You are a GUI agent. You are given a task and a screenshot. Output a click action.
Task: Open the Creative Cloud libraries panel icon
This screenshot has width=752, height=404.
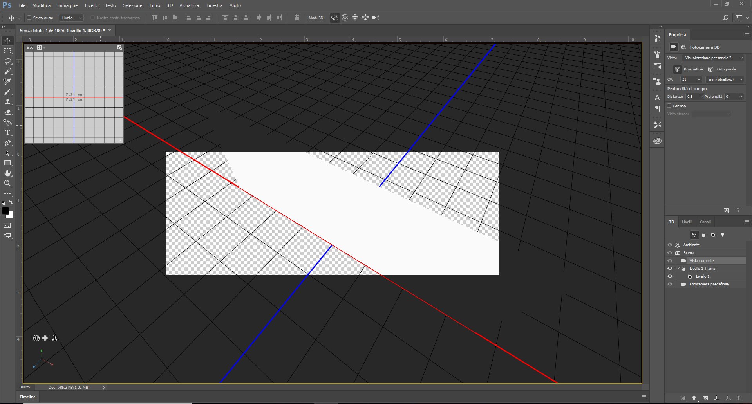point(658,140)
